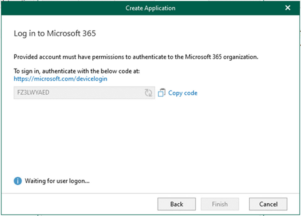Go back with the Back button
This screenshot has width=301, height=216.
coord(177,204)
